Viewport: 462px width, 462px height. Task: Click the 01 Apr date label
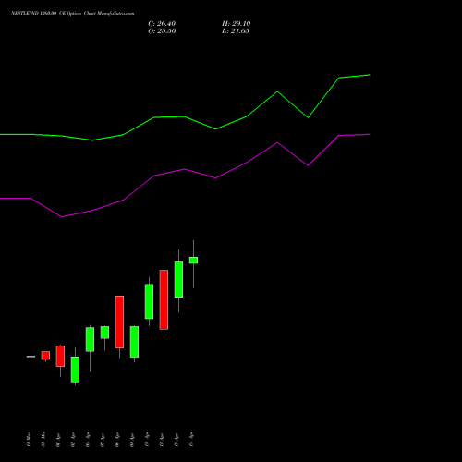58,440
